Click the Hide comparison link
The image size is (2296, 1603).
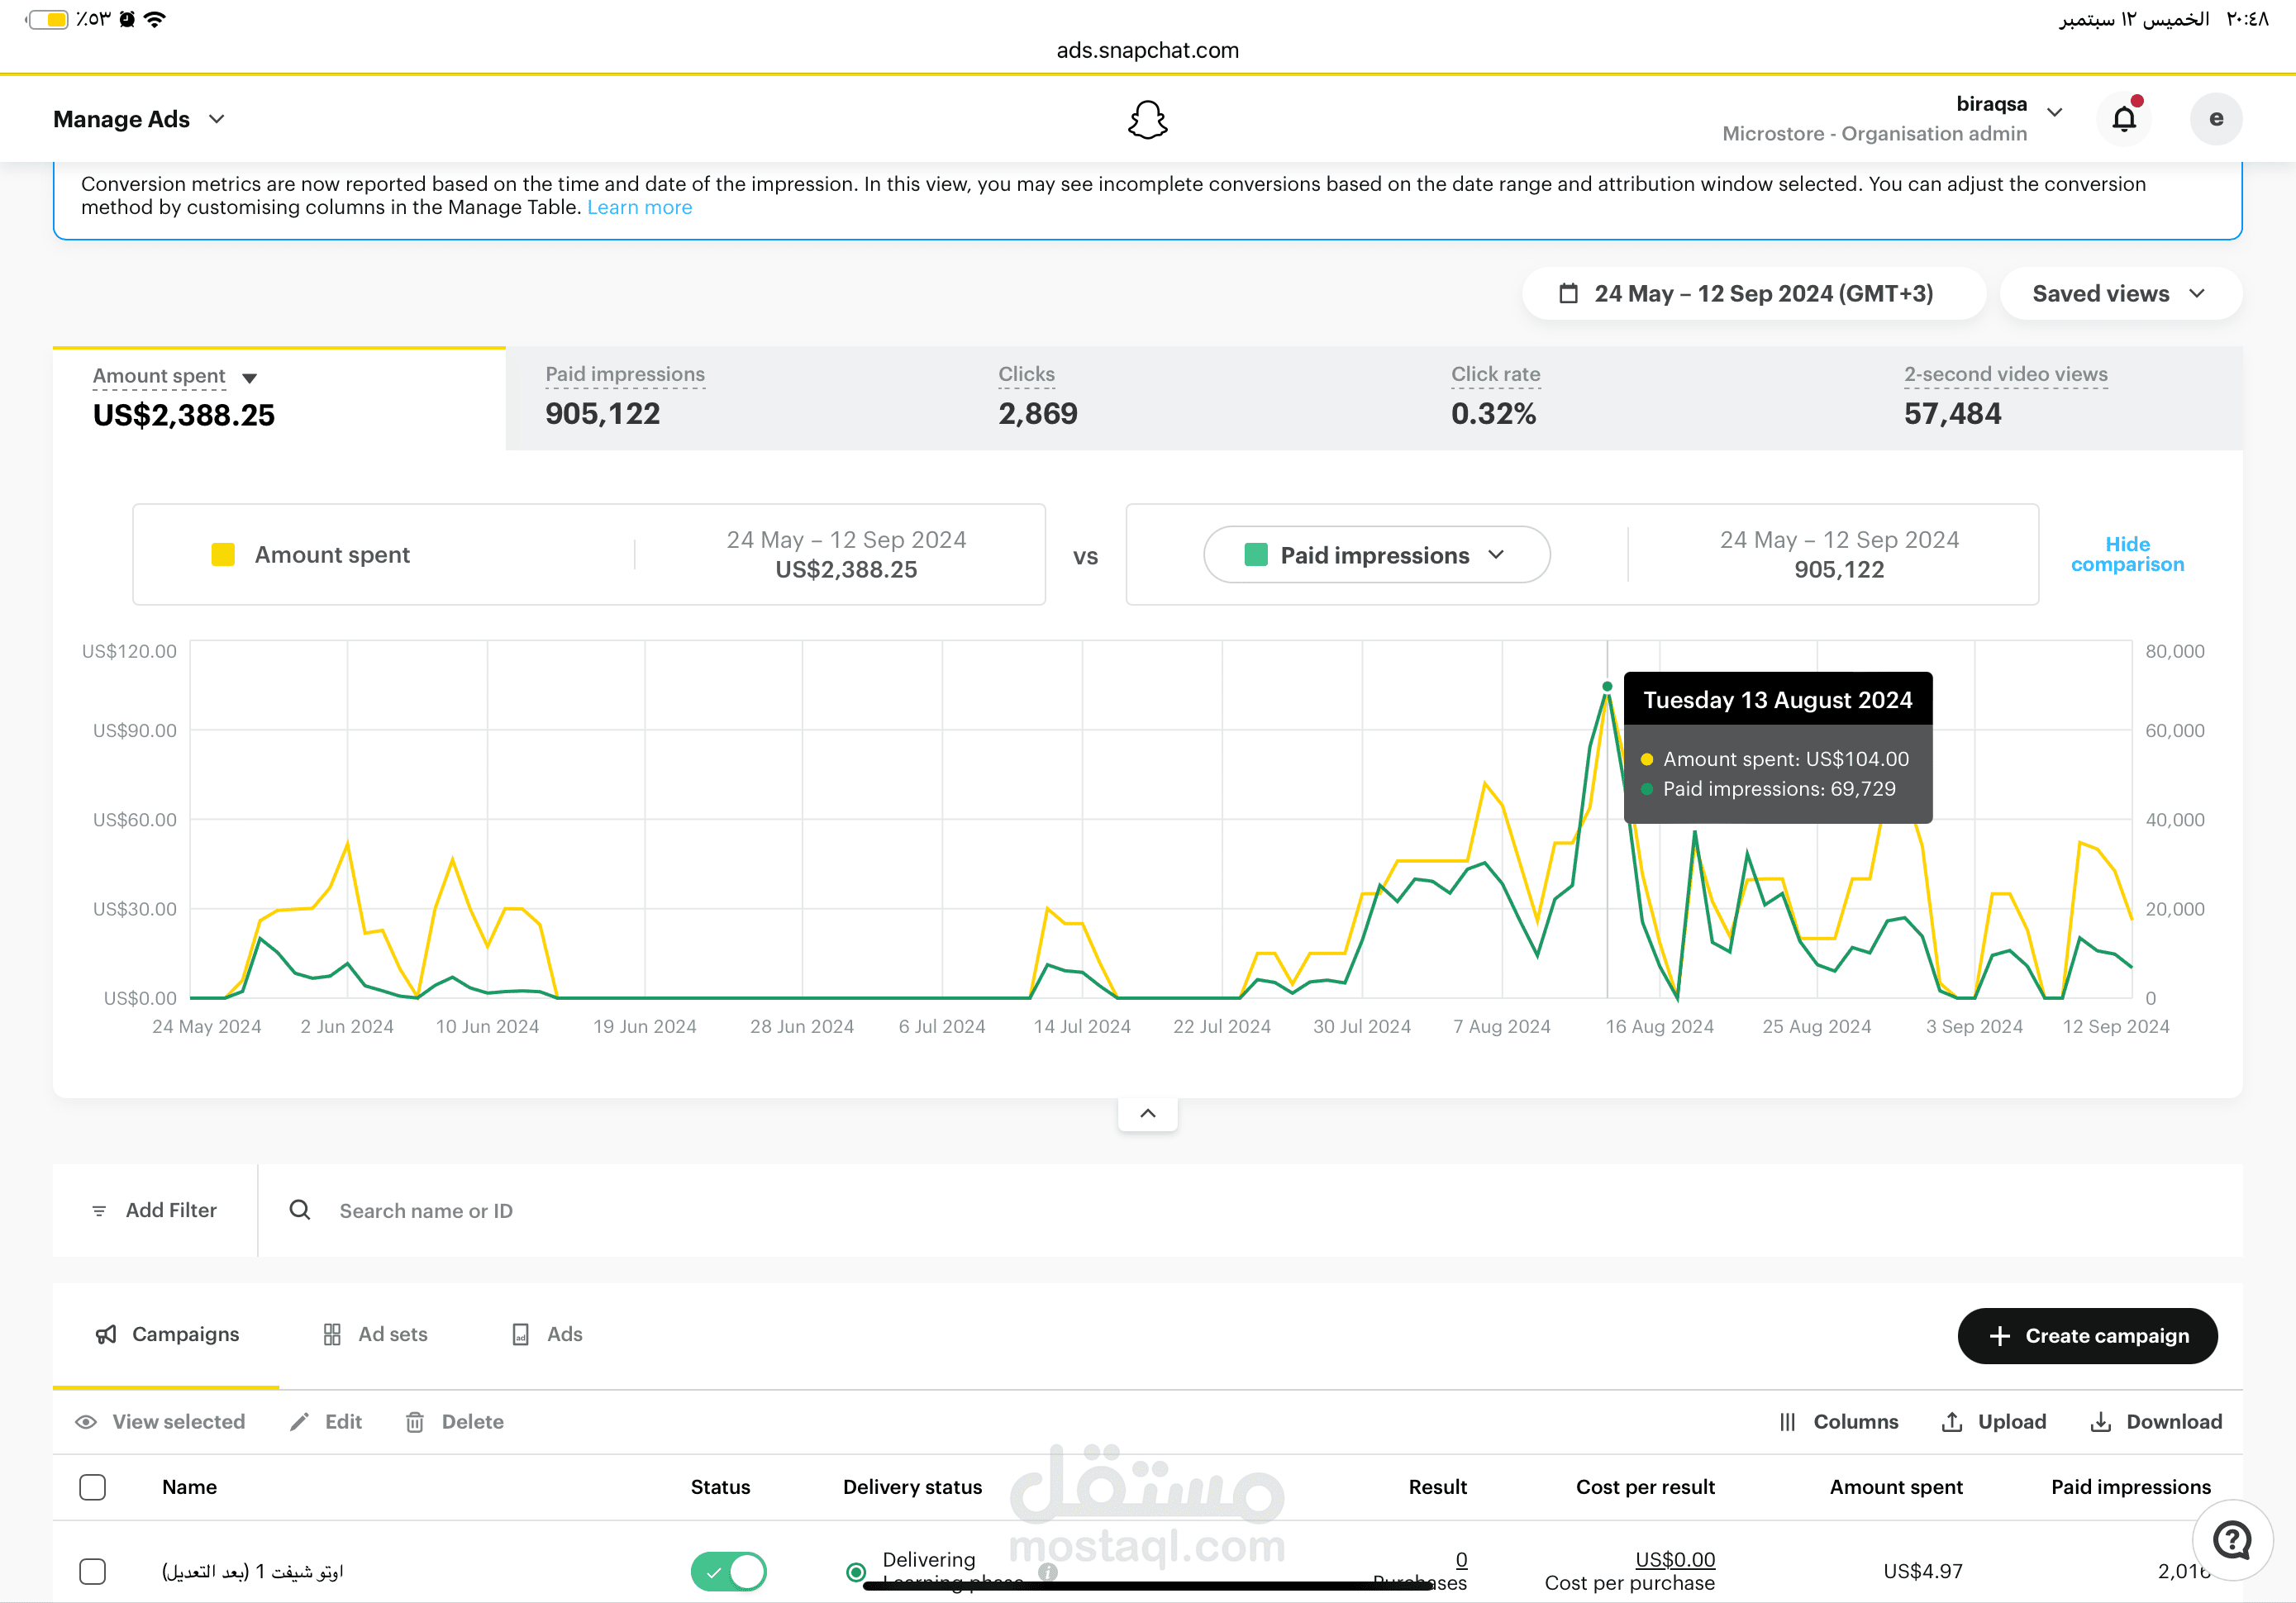coord(2127,554)
